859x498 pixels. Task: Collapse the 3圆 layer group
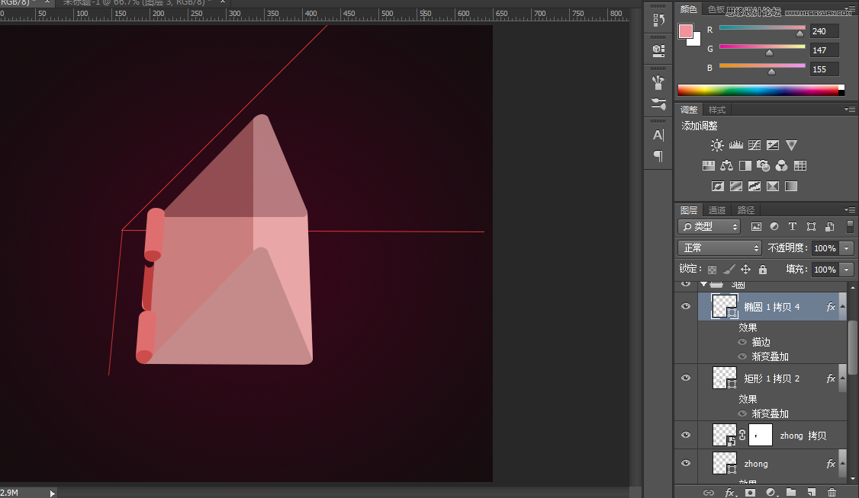(x=703, y=284)
